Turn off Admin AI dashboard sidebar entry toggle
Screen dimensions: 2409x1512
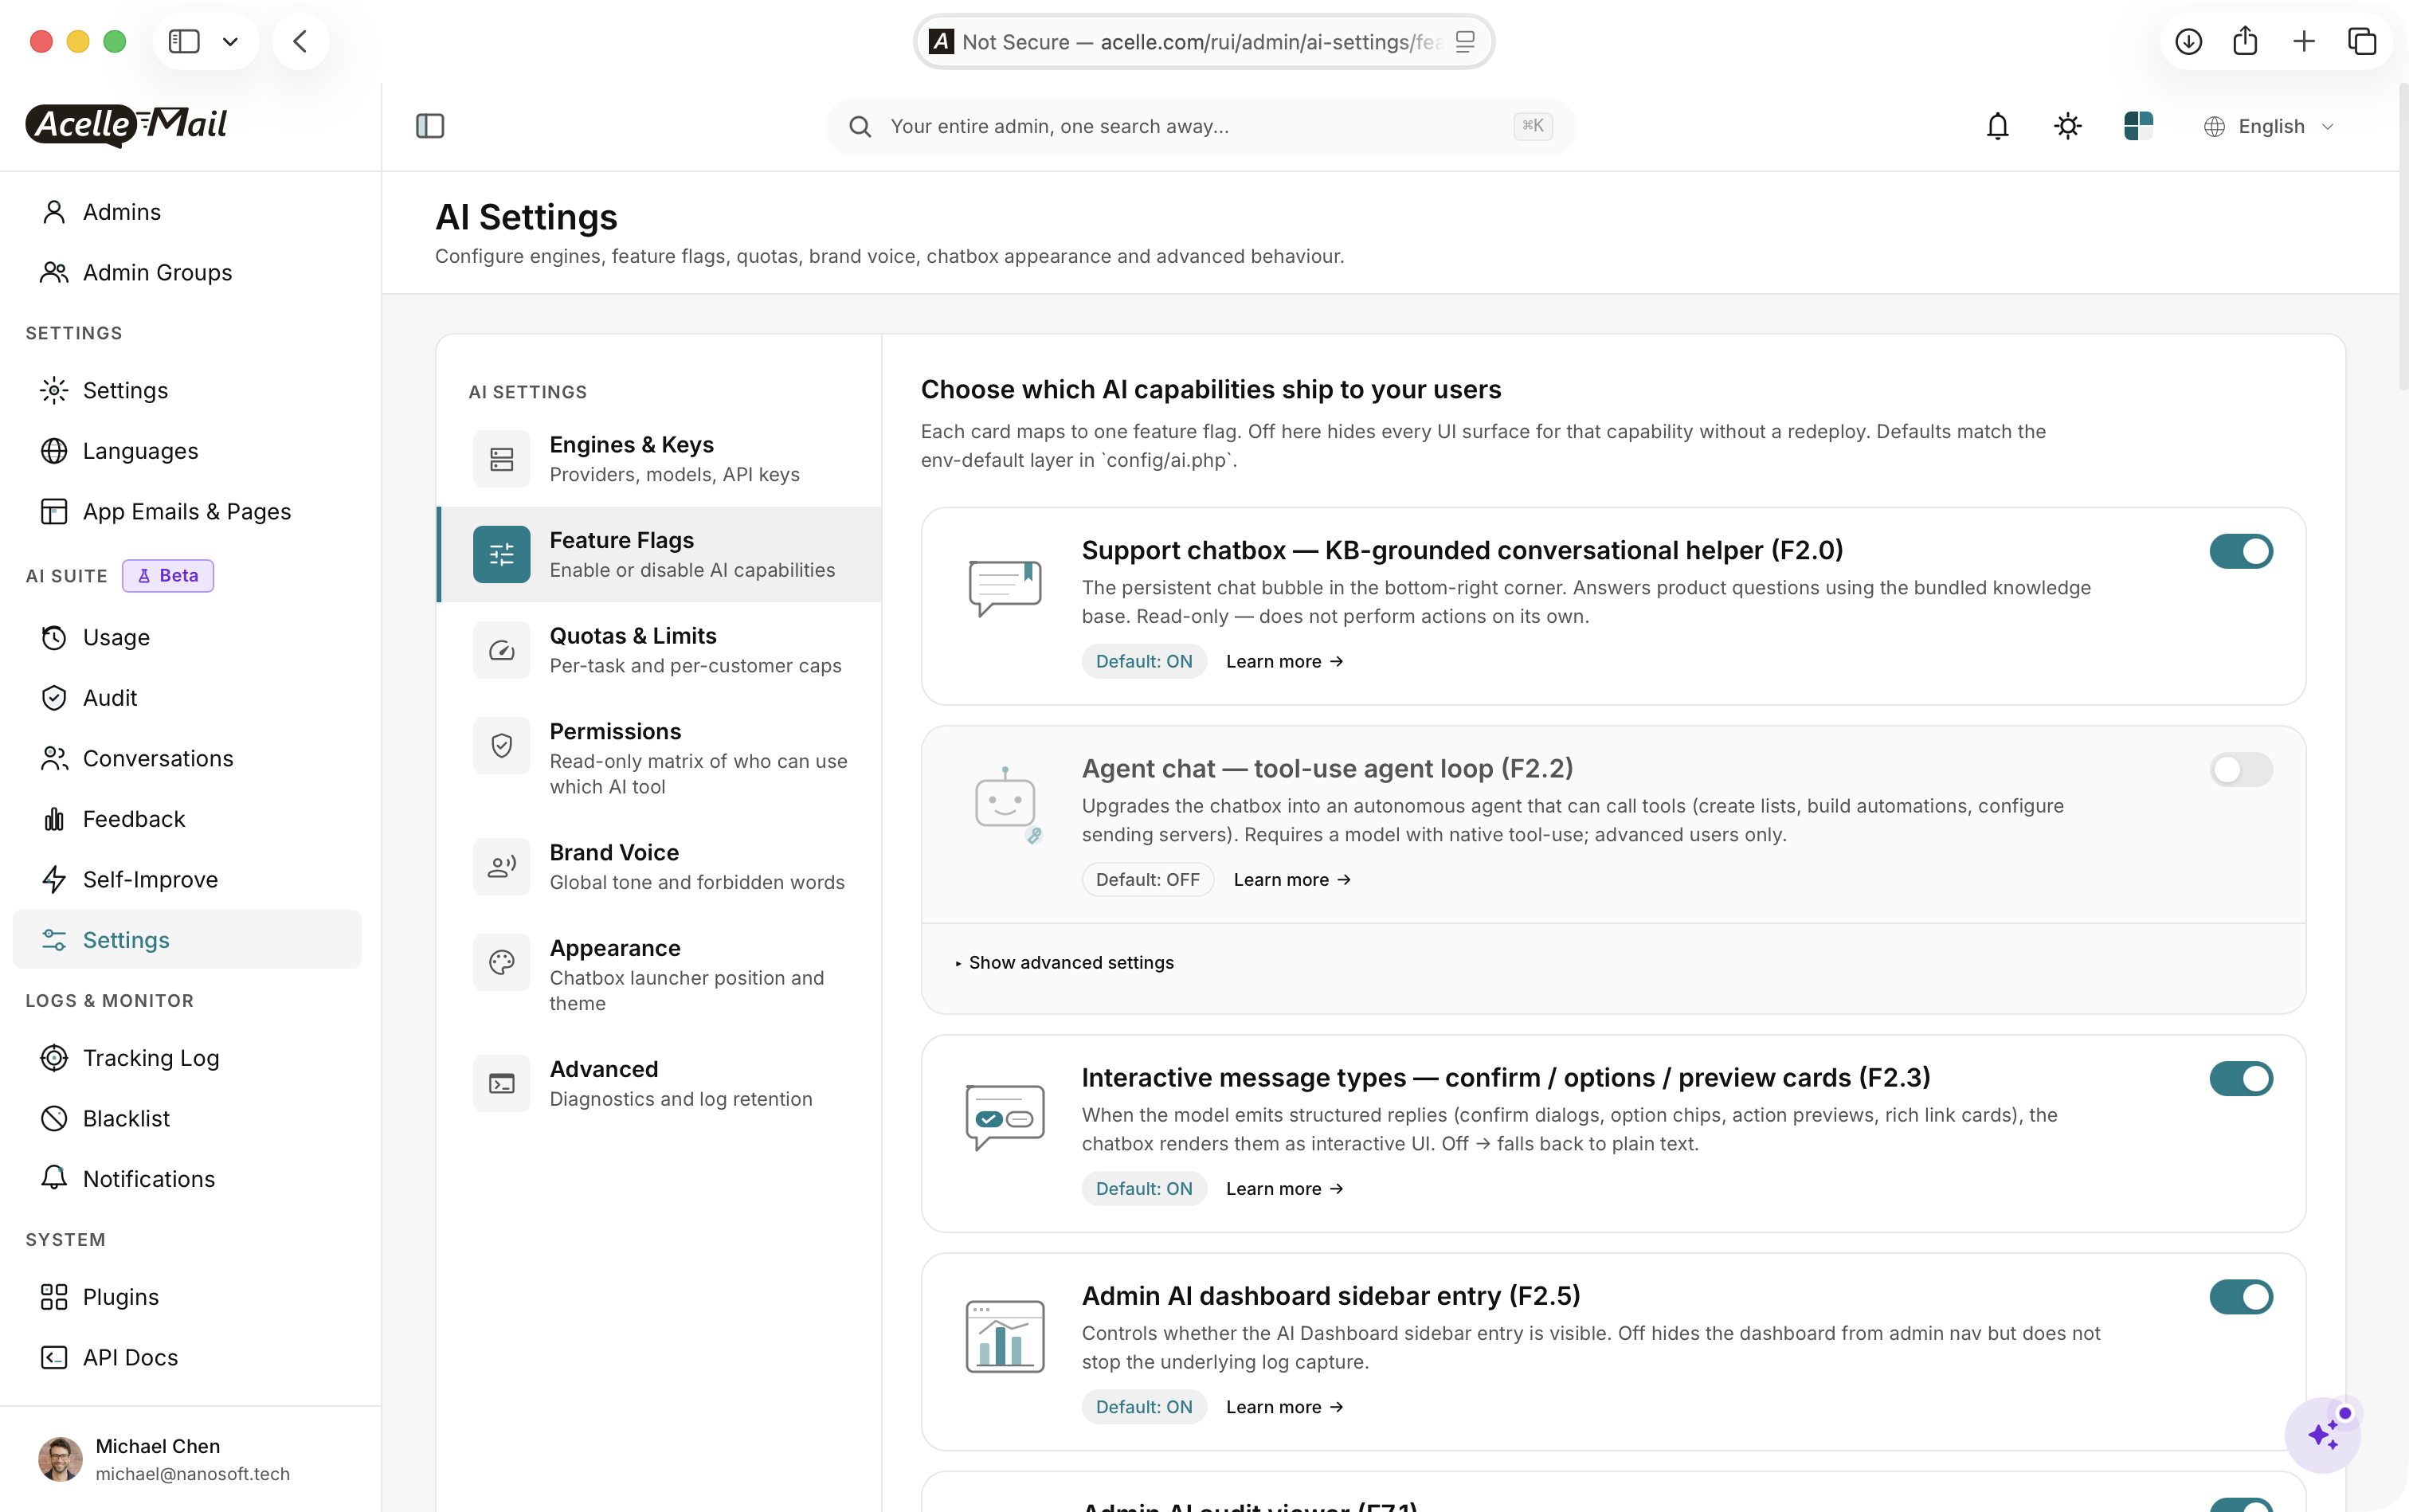point(2241,1296)
